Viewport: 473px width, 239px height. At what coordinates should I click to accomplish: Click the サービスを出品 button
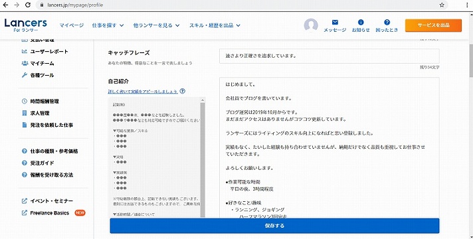click(x=433, y=25)
